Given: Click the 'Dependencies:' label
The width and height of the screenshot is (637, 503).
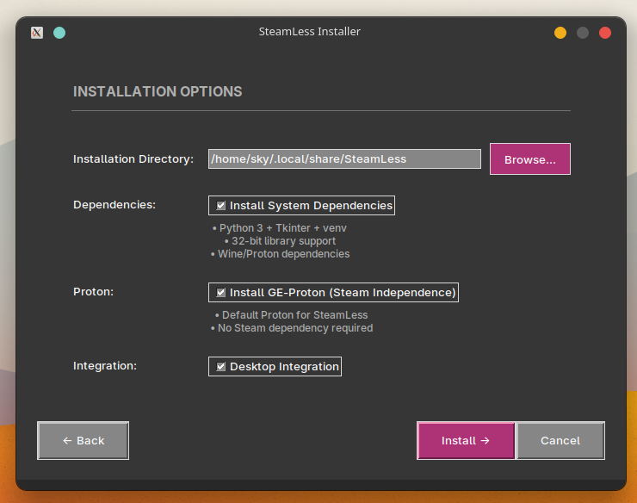Looking at the screenshot, I should click(x=114, y=204).
